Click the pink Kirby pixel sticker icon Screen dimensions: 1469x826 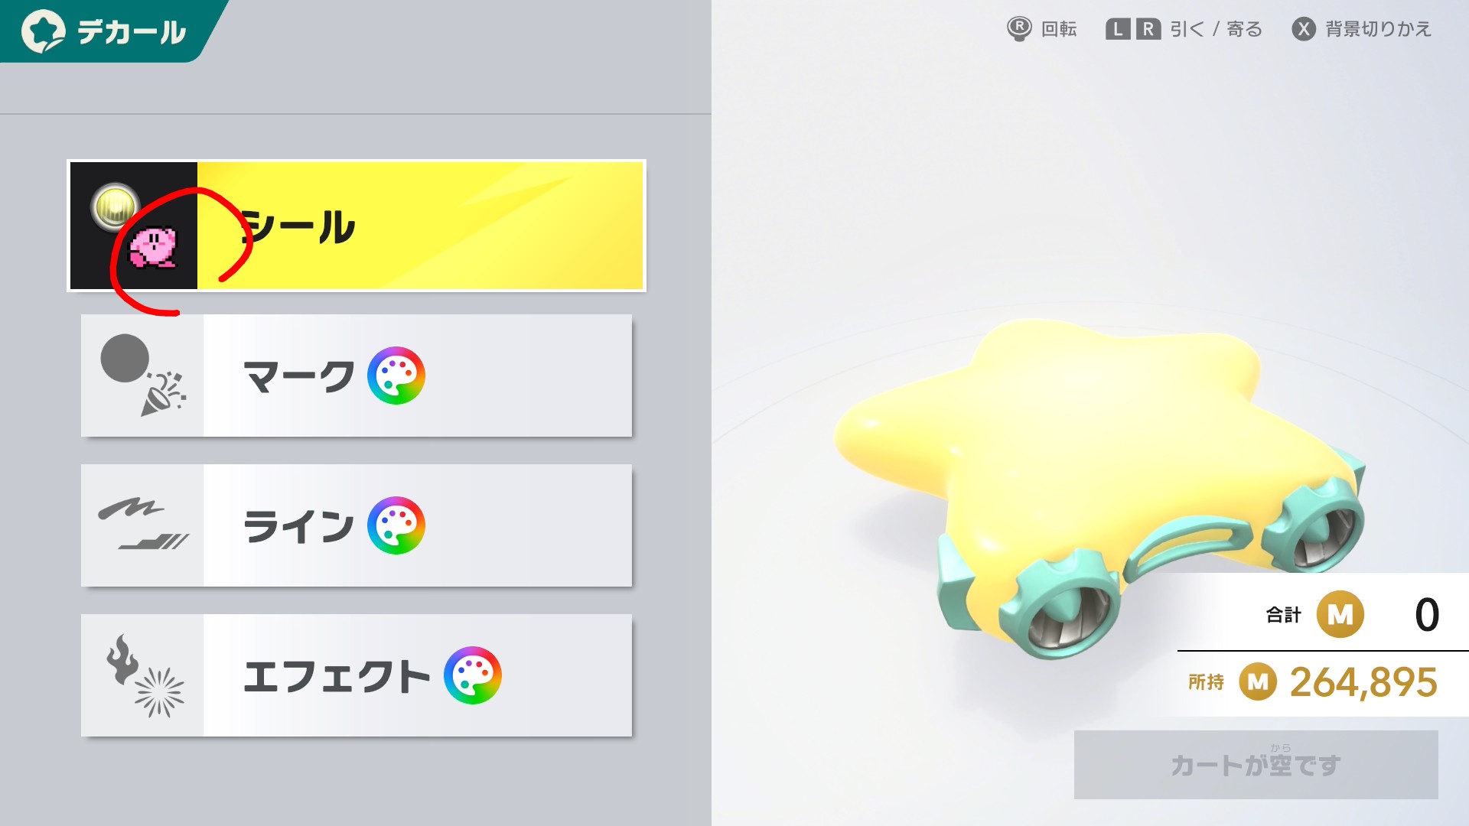click(x=153, y=248)
